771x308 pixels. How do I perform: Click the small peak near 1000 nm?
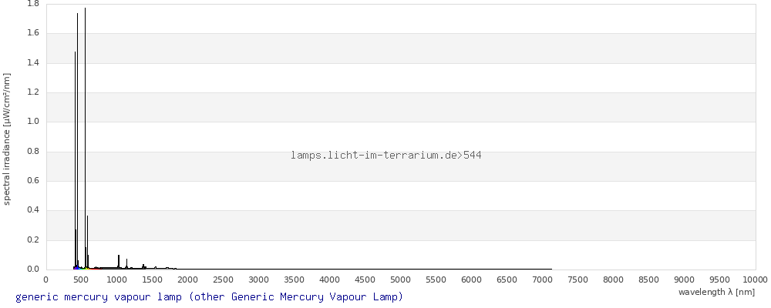tap(119, 261)
